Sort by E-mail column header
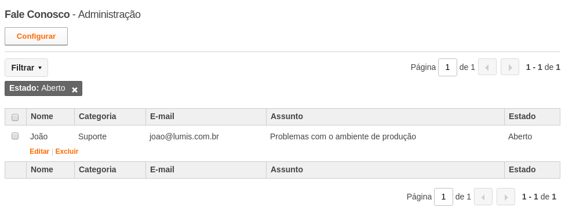The height and width of the screenshot is (218, 565). click(x=162, y=117)
